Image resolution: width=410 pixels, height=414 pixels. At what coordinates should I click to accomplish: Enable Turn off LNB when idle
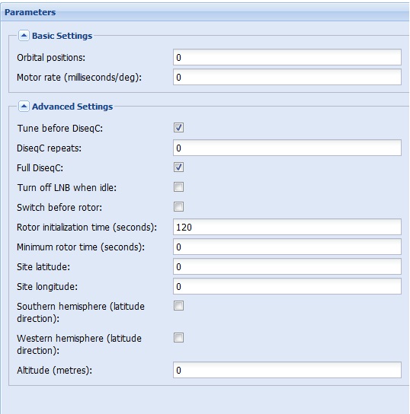(178, 187)
